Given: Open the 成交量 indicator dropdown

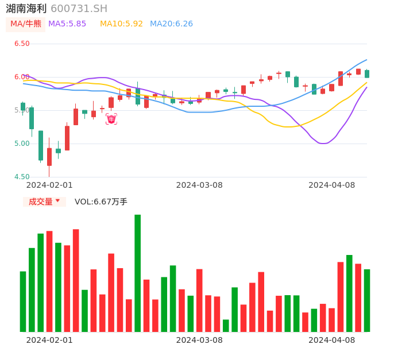Looking at the screenshot, I should point(44,202).
